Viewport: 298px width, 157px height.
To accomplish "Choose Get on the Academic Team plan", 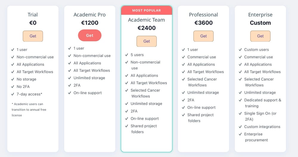I will [147, 41].
